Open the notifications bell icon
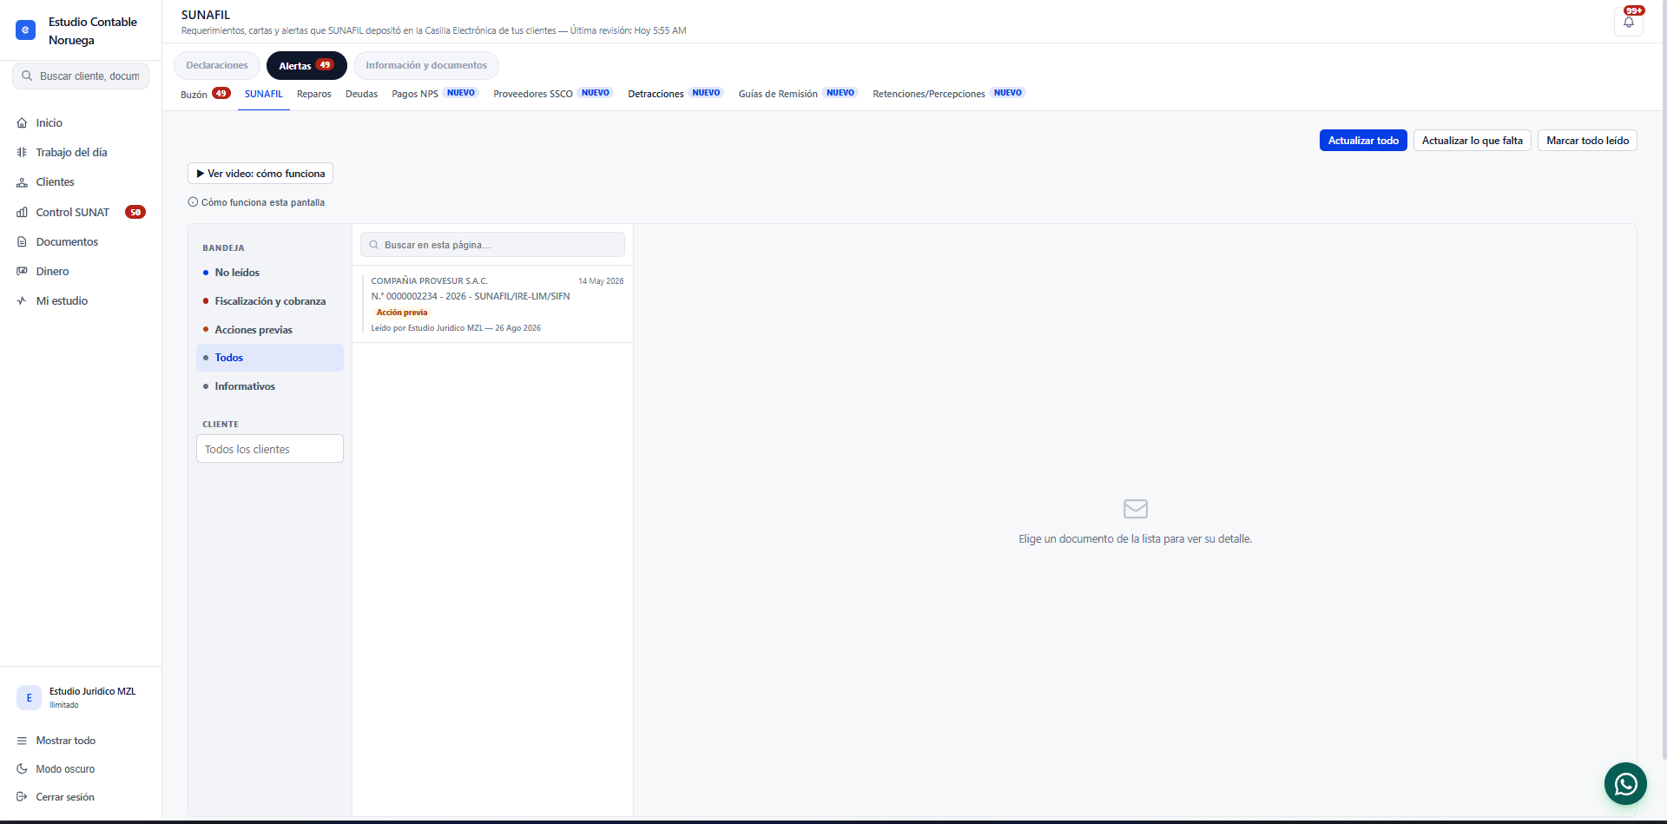The width and height of the screenshot is (1667, 824). click(x=1628, y=22)
